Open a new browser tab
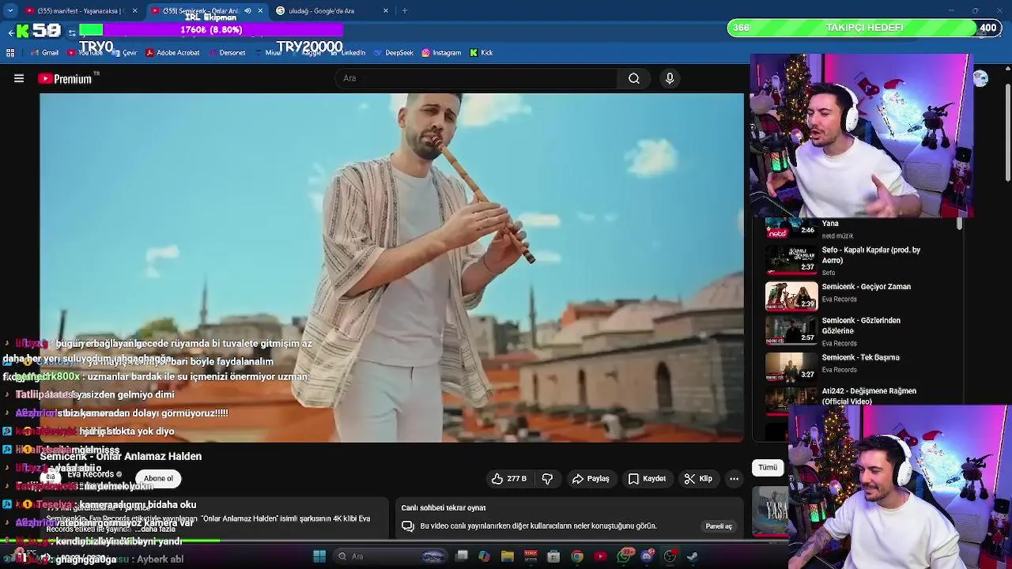Image resolution: width=1012 pixels, height=569 pixels. pyautogui.click(x=405, y=11)
